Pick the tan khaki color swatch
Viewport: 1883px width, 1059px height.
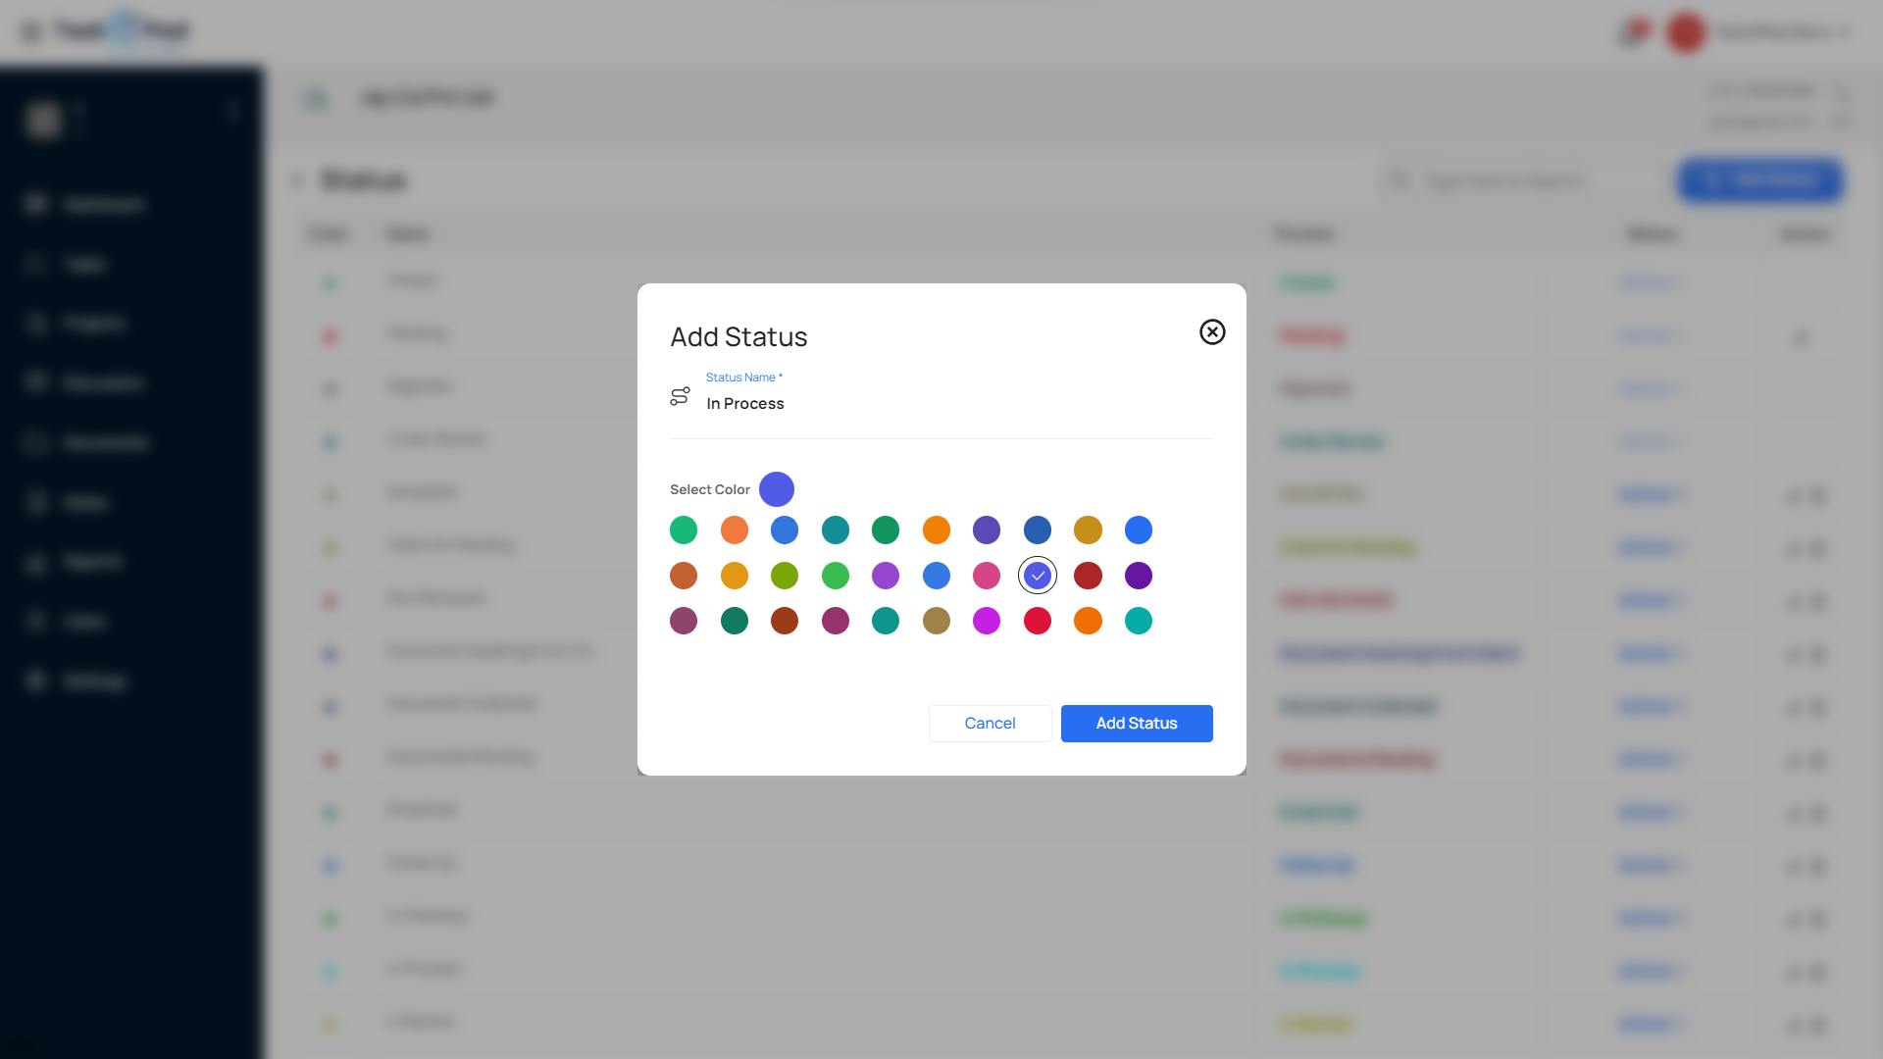937,621
